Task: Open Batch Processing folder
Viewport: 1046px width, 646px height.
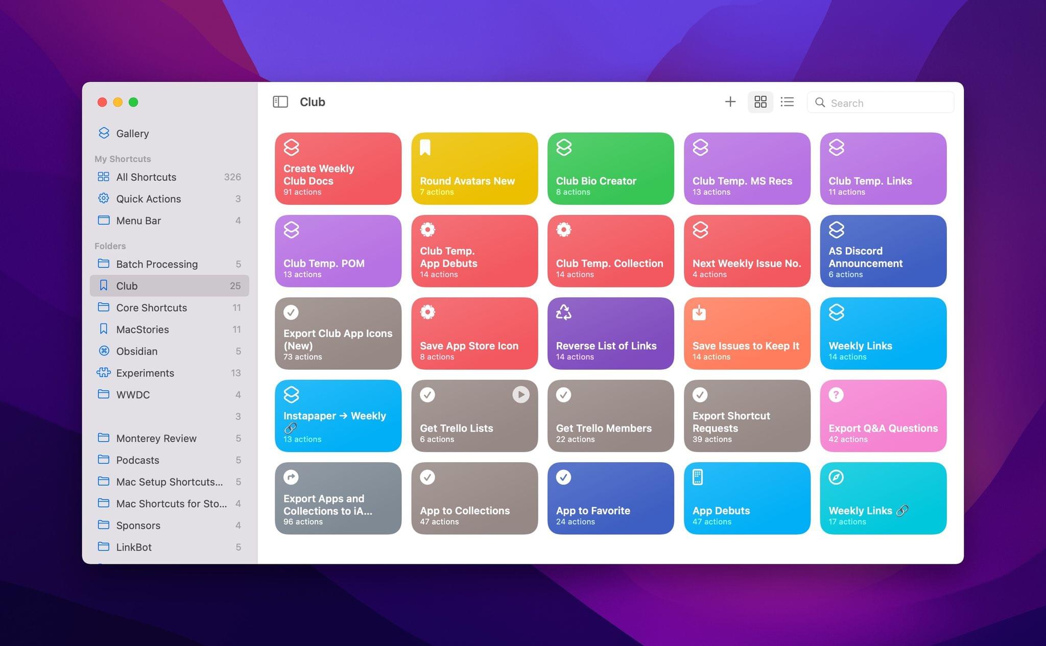Action: click(169, 264)
